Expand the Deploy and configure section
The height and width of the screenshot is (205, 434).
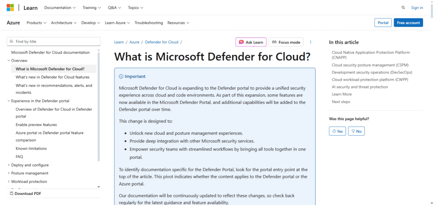click(28, 165)
